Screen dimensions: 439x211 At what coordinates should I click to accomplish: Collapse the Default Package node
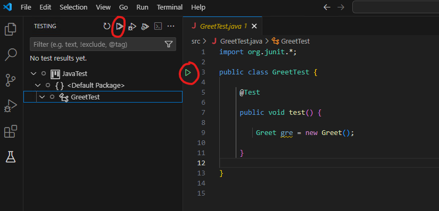pos(38,85)
